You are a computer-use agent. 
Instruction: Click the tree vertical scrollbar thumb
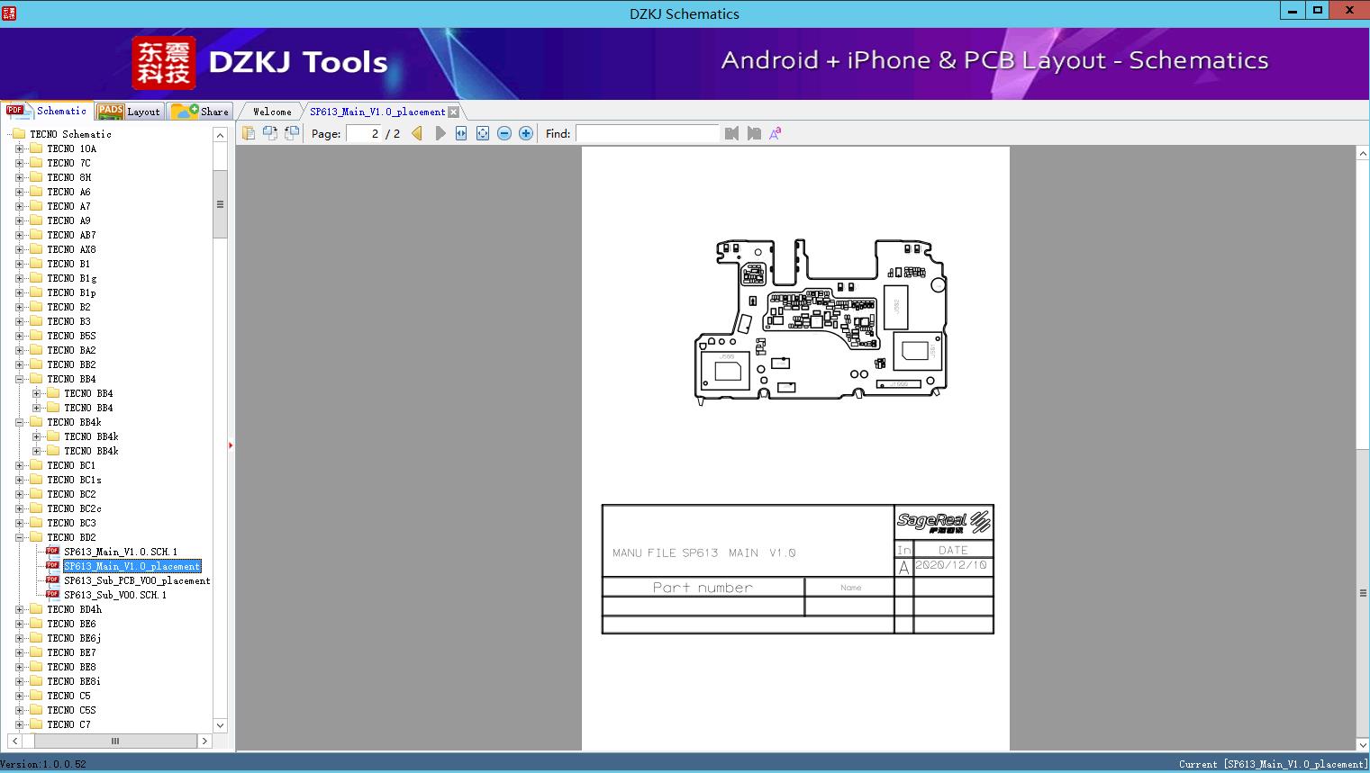220,204
